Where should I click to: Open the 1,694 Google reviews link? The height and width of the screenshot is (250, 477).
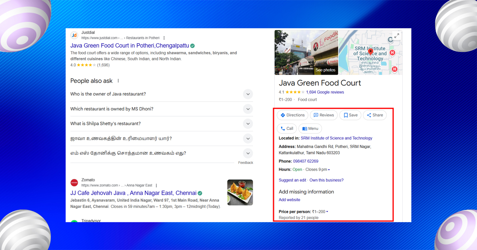325,92
